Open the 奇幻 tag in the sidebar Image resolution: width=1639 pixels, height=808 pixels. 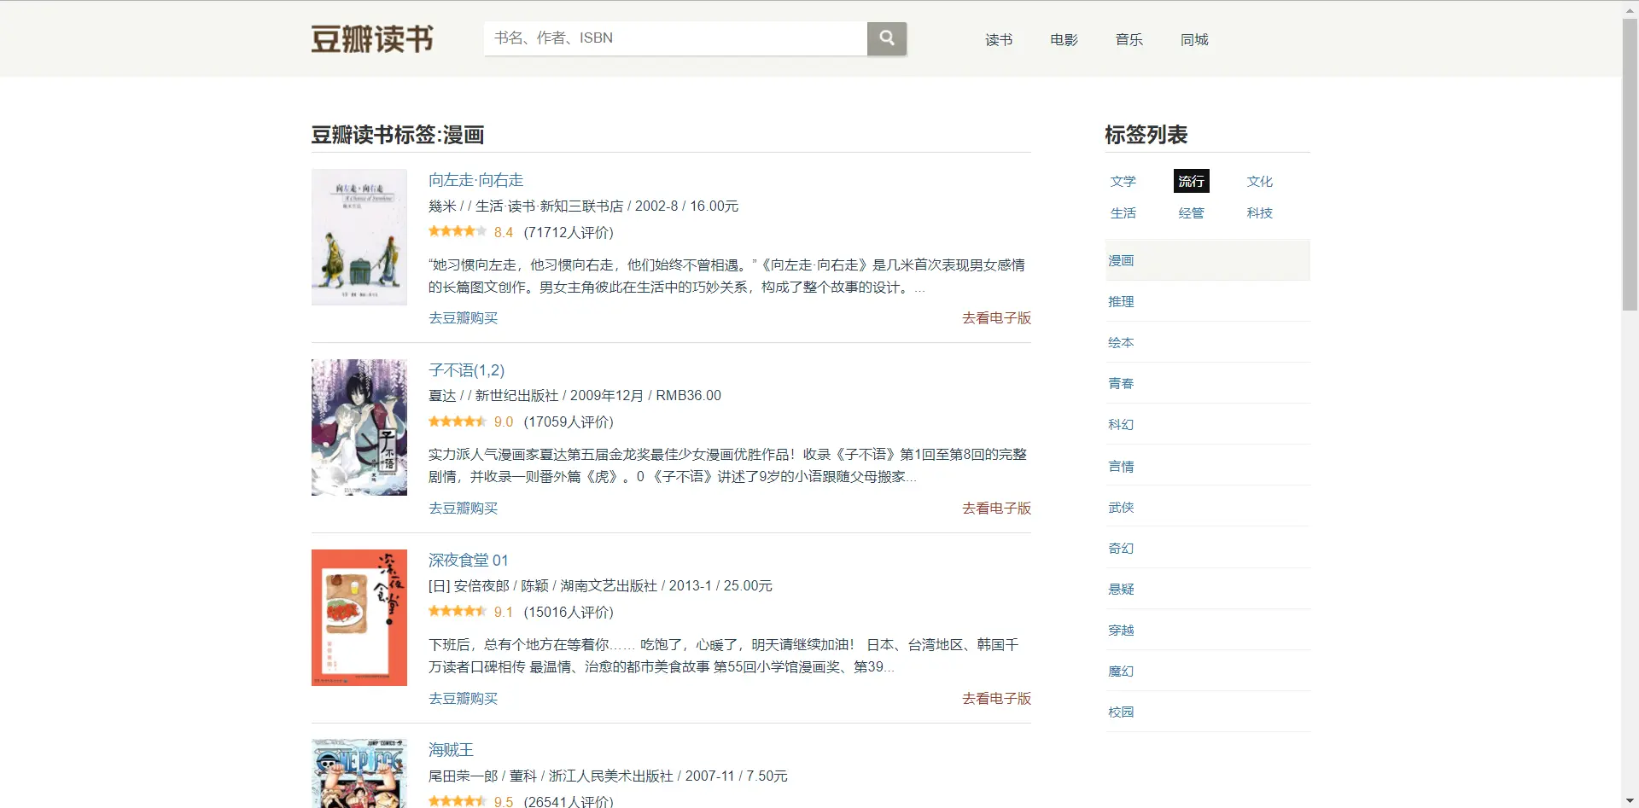tap(1207, 548)
